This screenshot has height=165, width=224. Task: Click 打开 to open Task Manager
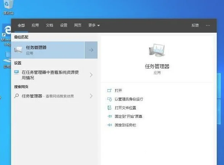[x=118, y=90]
